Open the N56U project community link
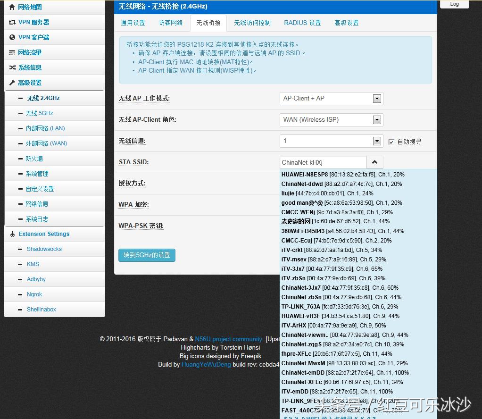This screenshot has height=419, width=482. pos(228,339)
